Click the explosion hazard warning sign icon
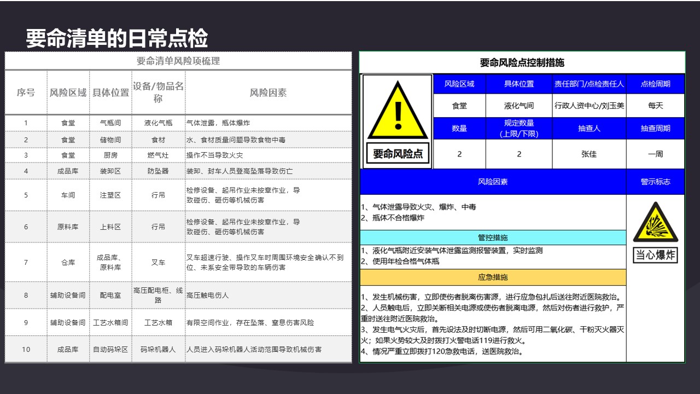This screenshot has width=700, height=394. [655, 222]
